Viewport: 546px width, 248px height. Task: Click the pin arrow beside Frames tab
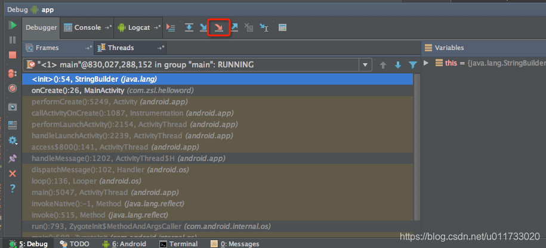point(89,48)
